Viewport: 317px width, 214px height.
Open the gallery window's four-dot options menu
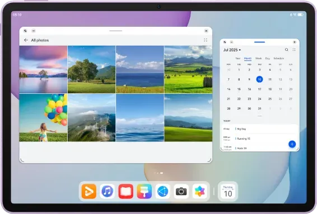pyautogui.click(x=206, y=40)
